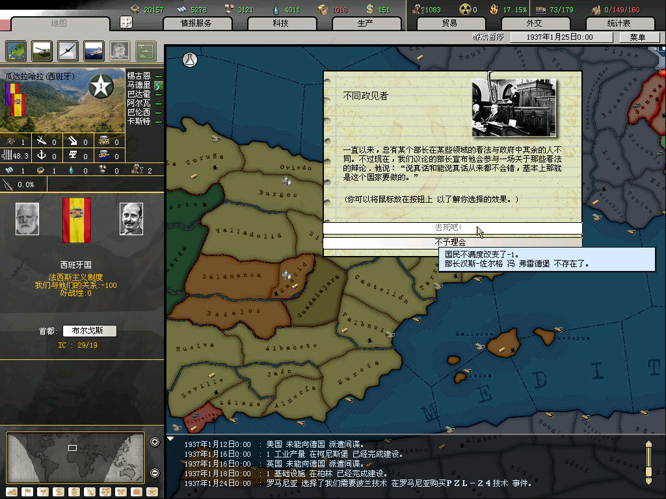The image size is (666, 499).
Task: Click the anchor naval base icon
Action: tap(41, 155)
